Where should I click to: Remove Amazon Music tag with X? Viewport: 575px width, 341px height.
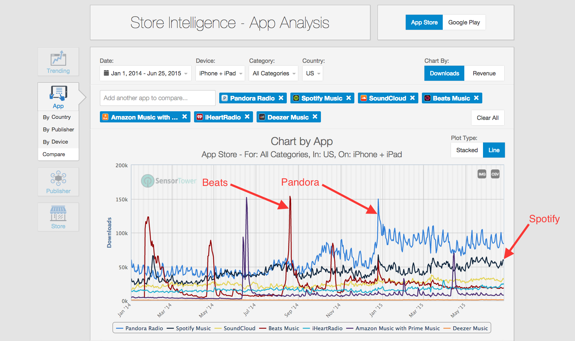click(184, 117)
